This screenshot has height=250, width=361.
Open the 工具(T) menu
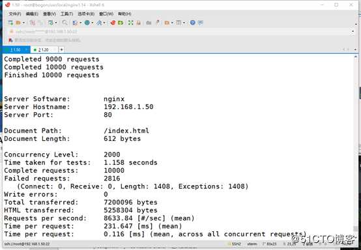66,14
